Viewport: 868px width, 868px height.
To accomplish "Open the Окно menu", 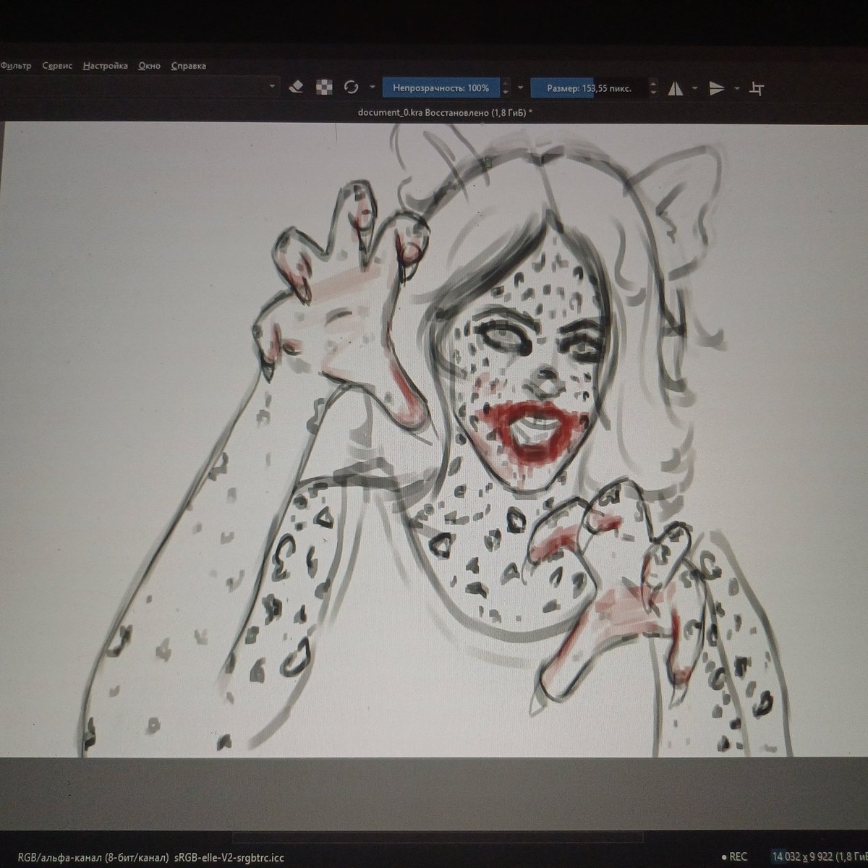I will pos(149,66).
